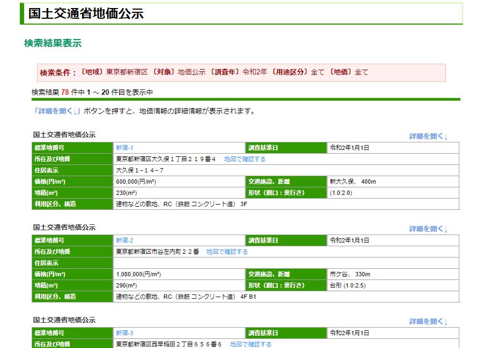The width and height of the screenshot is (484, 348).
Task: Expand 詳細を開く for the 新宿-3 entry
Action: (x=428, y=321)
